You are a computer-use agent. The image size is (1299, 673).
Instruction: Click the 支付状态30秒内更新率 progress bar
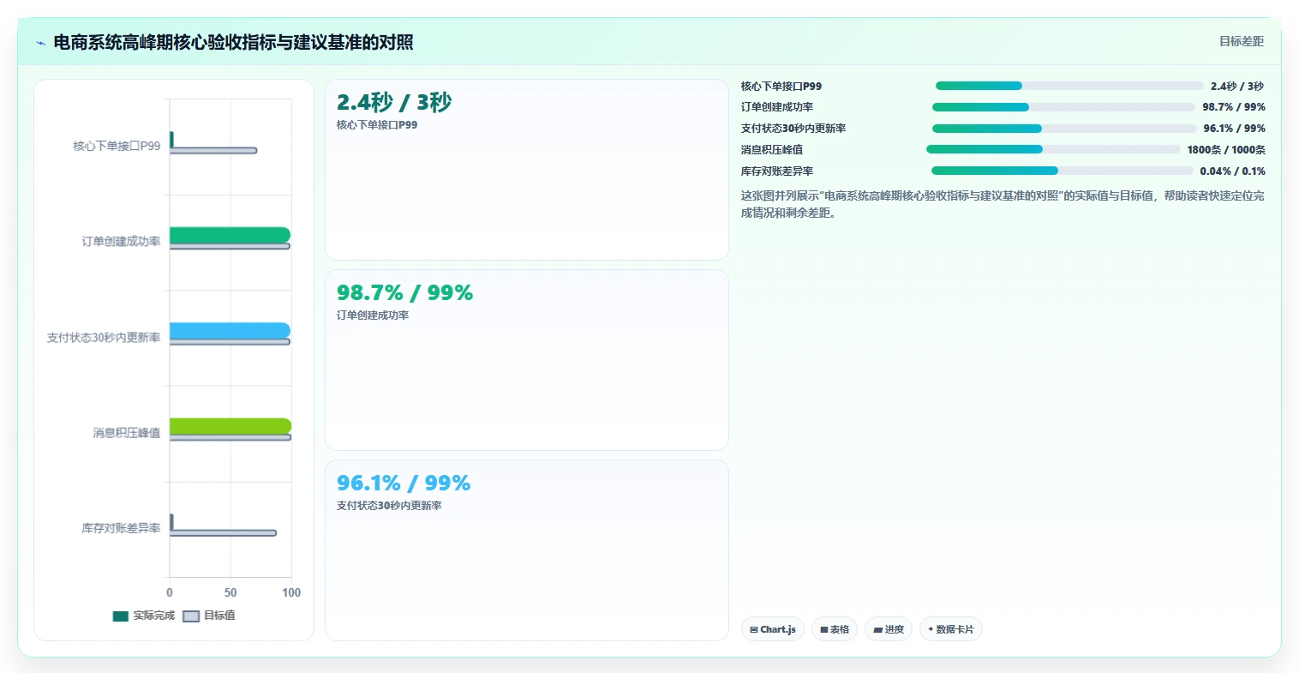(x=1064, y=129)
